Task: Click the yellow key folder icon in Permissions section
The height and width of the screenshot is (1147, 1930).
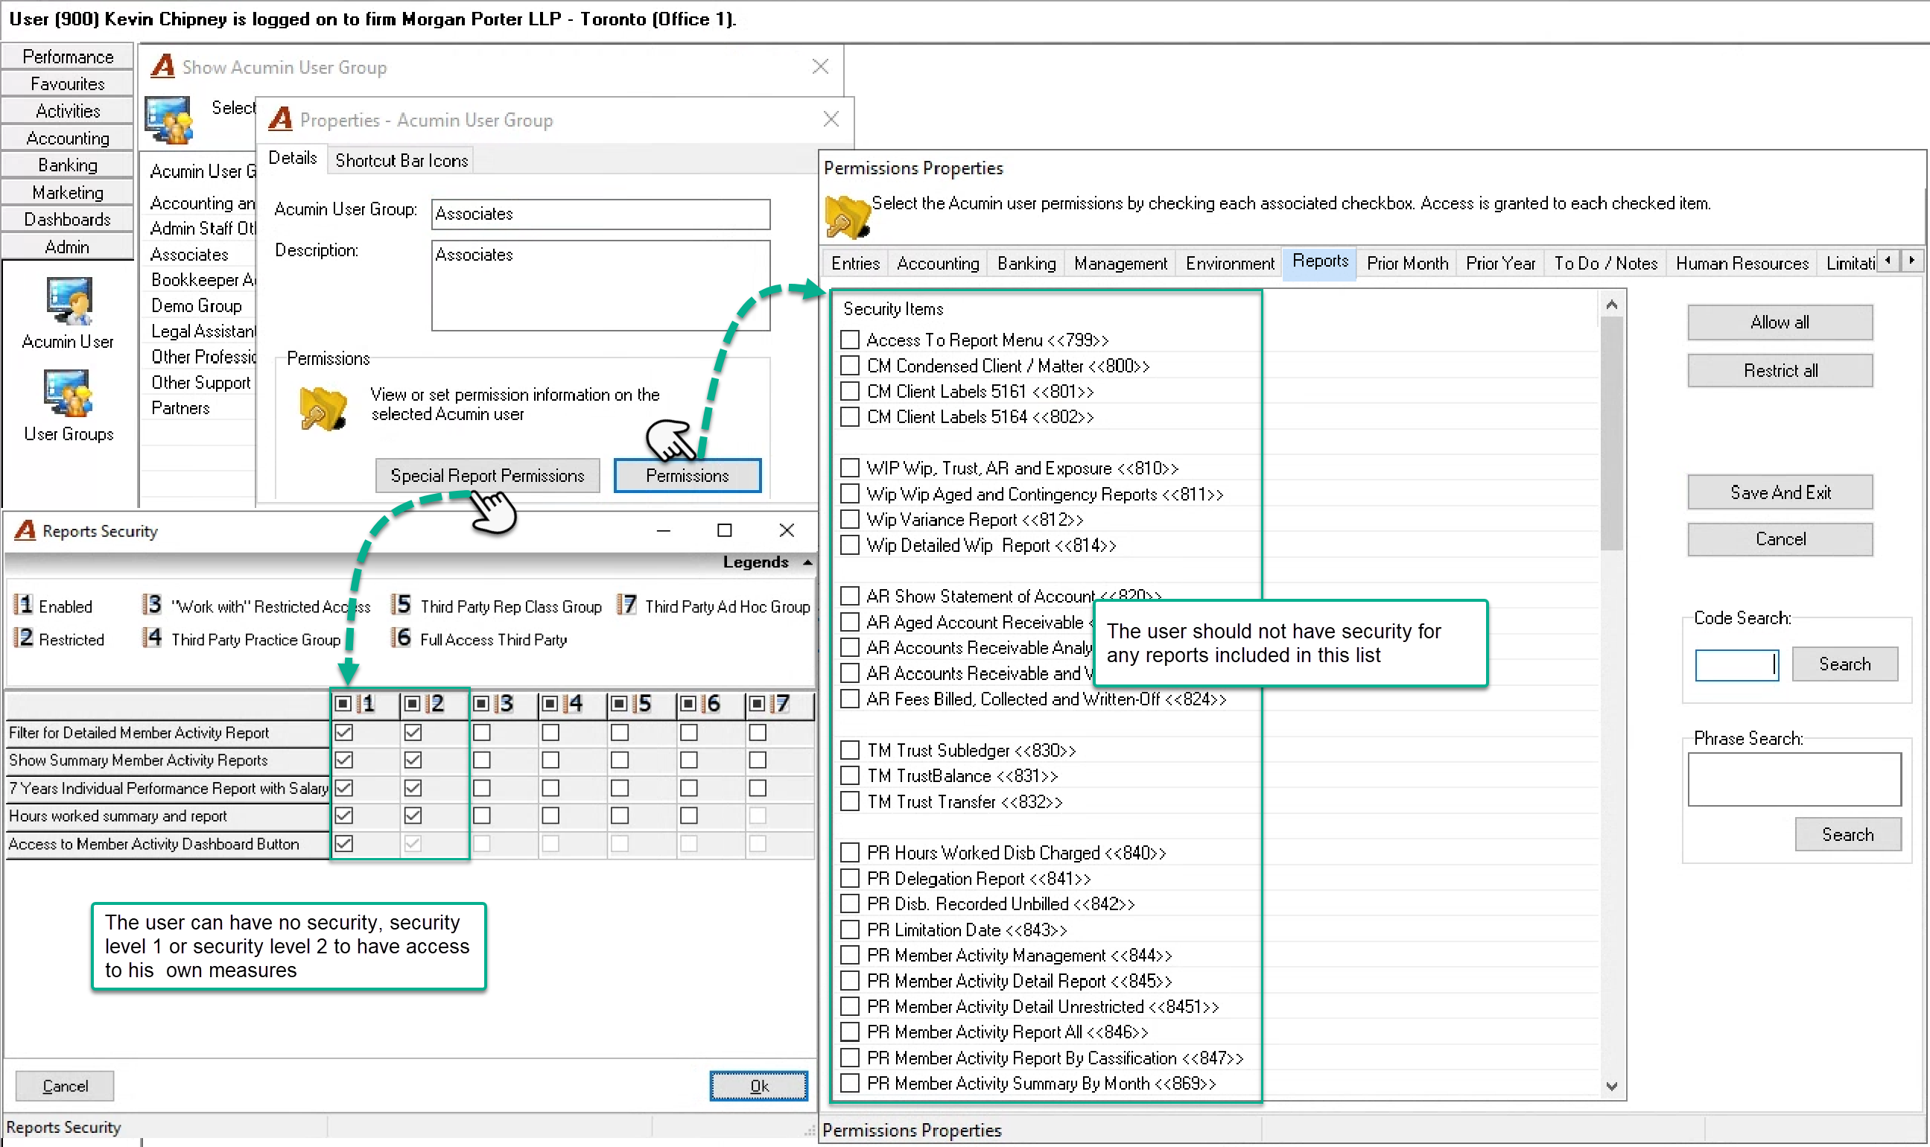Action: 323,409
